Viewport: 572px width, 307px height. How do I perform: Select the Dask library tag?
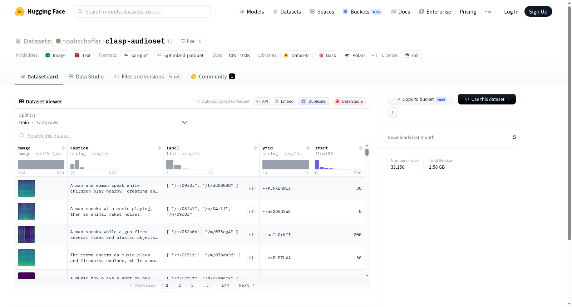click(x=327, y=55)
